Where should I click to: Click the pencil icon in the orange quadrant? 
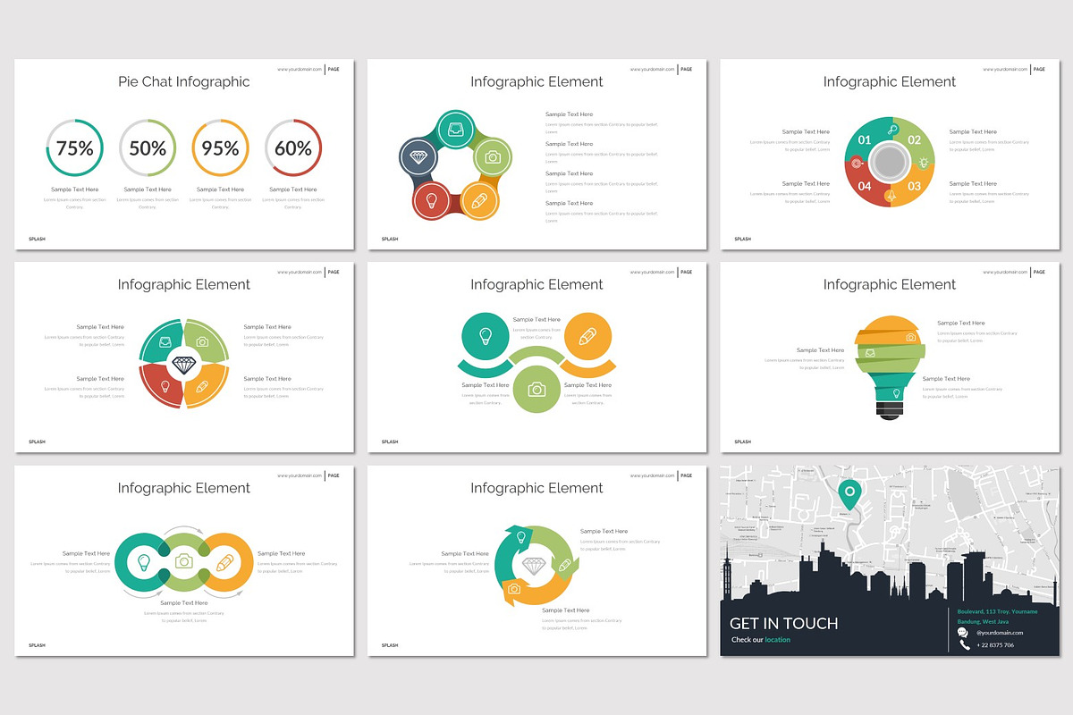(202, 387)
